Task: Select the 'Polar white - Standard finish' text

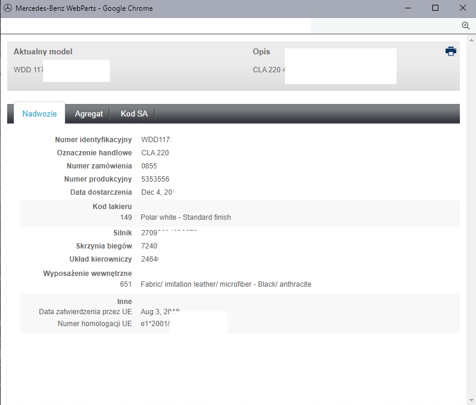Action: [x=186, y=217]
